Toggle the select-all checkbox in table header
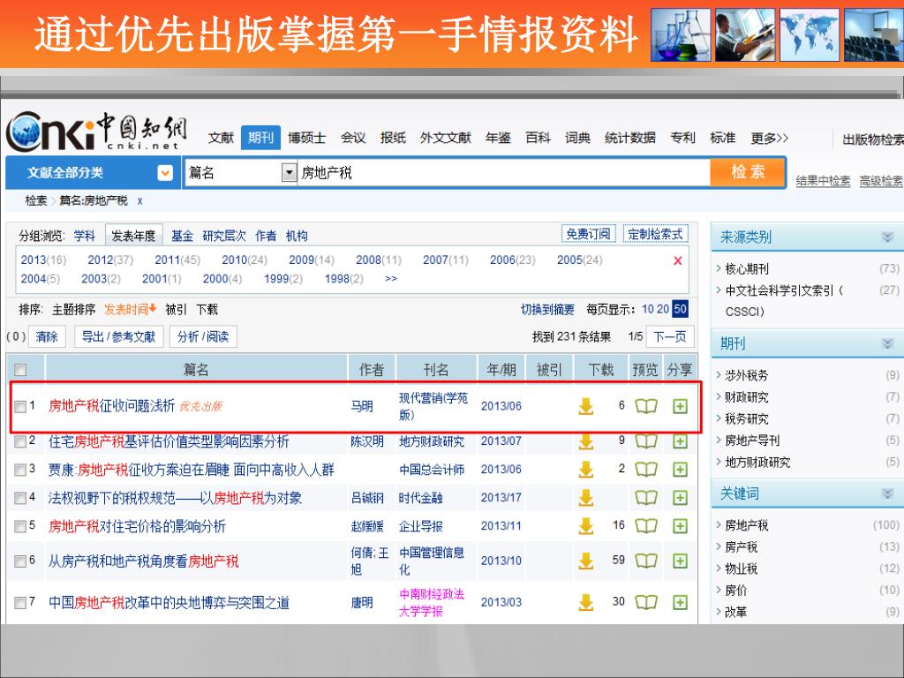 pyautogui.click(x=20, y=370)
